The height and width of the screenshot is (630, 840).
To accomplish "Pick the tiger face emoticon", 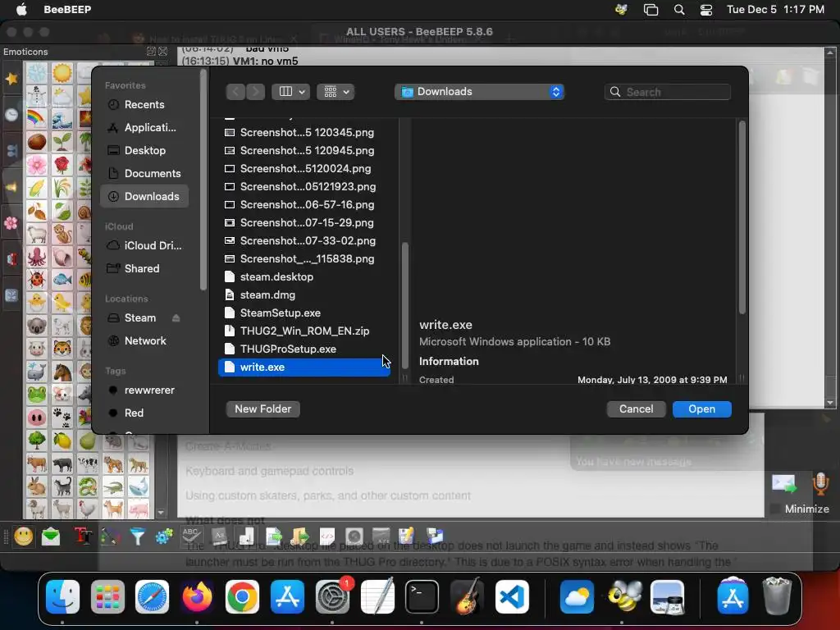I will click(62, 349).
